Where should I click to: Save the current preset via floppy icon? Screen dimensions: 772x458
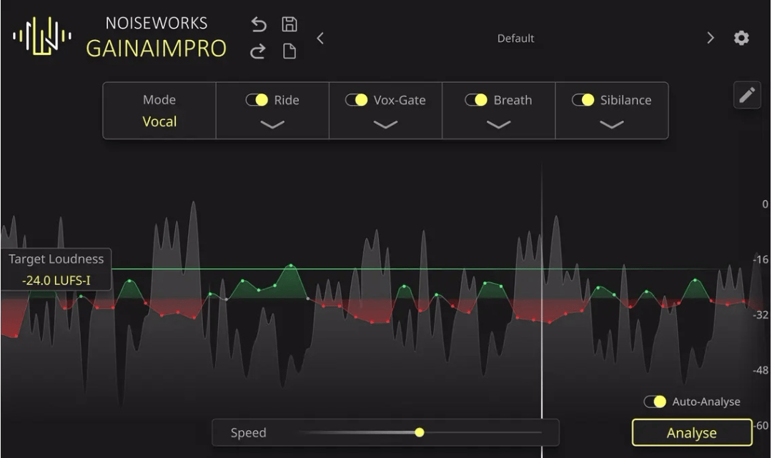[x=289, y=24]
